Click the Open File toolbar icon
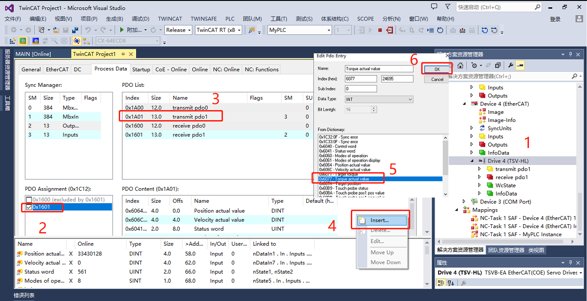Image resolution: width=587 pixels, height=301 pixels. coord(56,30)
